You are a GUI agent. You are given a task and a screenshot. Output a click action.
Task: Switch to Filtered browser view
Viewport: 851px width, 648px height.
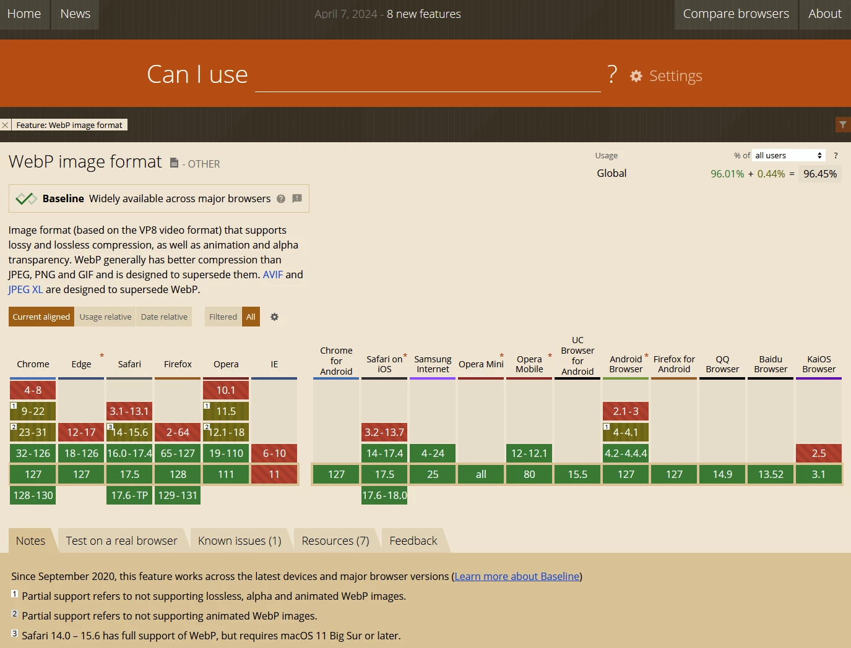coord(223,317)
